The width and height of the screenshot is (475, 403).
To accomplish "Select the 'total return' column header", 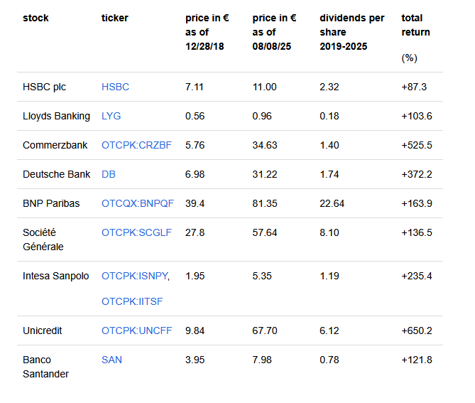I will 415,25.
